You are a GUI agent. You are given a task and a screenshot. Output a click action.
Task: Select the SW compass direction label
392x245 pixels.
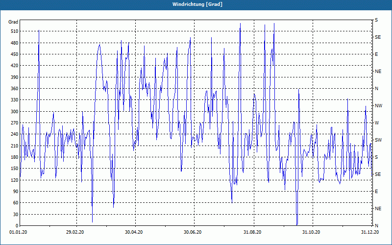[378, 140]
